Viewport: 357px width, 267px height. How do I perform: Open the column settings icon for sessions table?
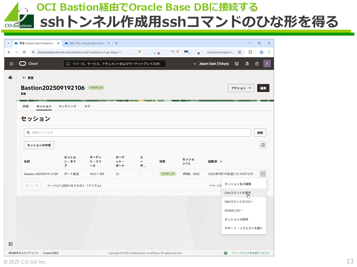(263, 145)
